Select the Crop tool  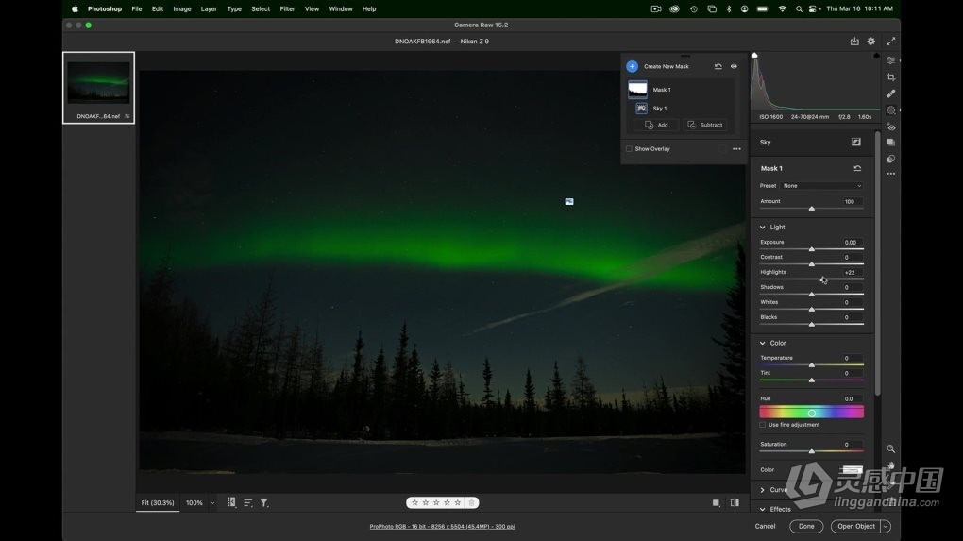pos(890,76)
